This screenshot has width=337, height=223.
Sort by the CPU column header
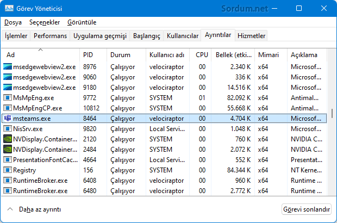pyautogui.click(x=201, y=55)
